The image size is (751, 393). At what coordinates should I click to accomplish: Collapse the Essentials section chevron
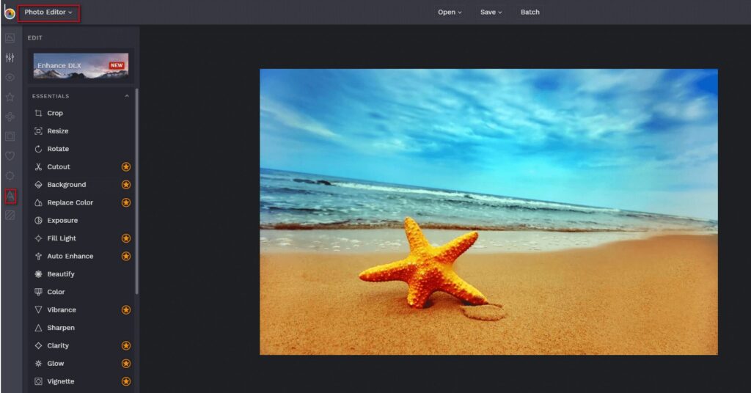127,96
